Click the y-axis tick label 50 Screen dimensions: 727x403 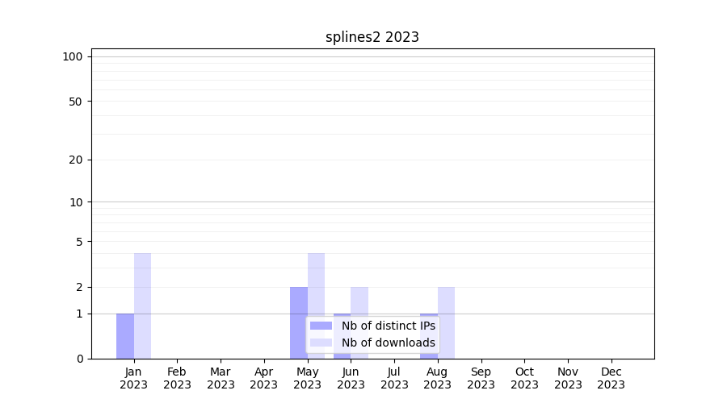(x=76, y=102)
